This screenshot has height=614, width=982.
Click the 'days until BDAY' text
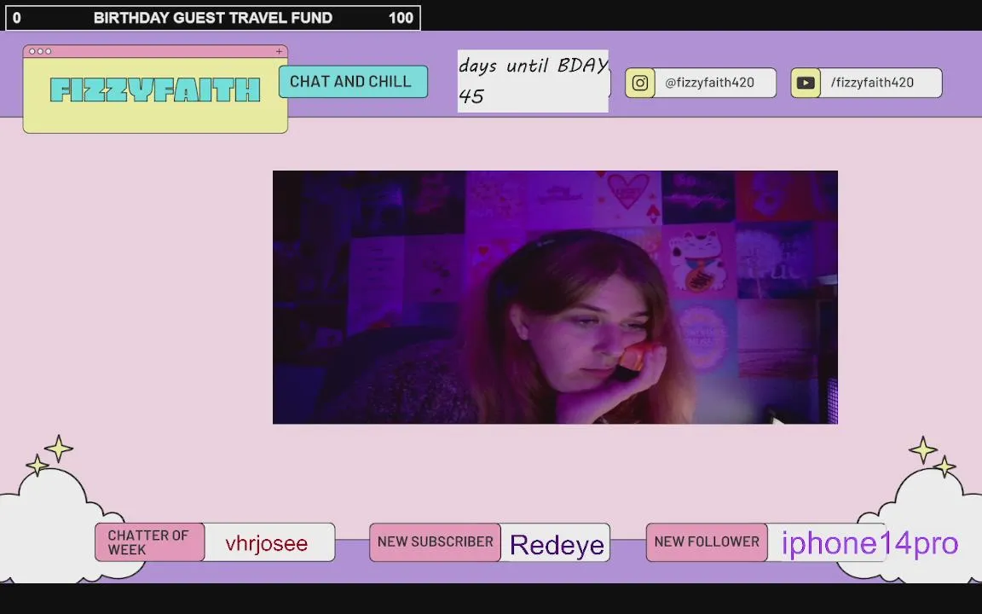[x=533, y=65]
